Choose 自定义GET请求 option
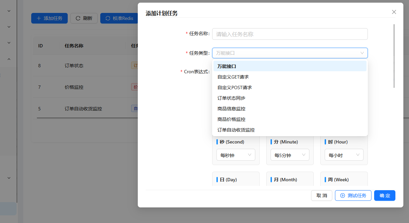The width and height of the screenshot is (409, 223). pyautogui.click(x=233, y=77)
